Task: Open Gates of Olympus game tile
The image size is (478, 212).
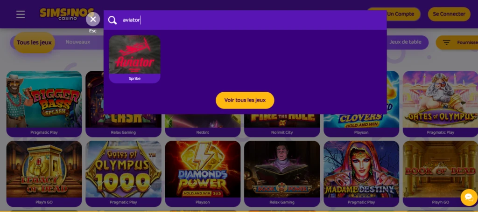Action: 441,104
